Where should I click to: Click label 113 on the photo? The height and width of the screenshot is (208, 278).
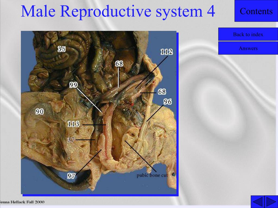73,124
